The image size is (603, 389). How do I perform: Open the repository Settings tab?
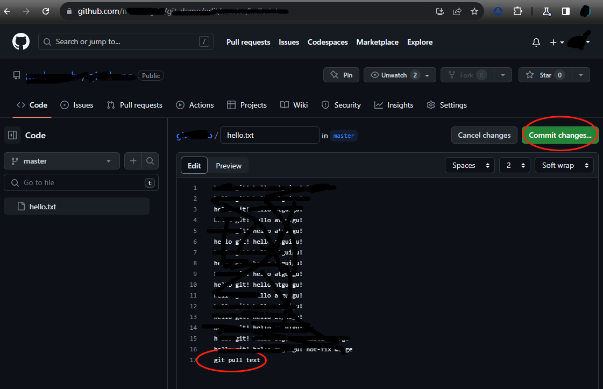coord(447,105)
